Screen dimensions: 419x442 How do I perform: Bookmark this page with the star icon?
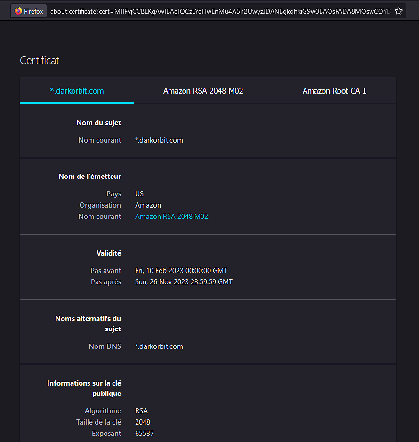click(398, 11)
